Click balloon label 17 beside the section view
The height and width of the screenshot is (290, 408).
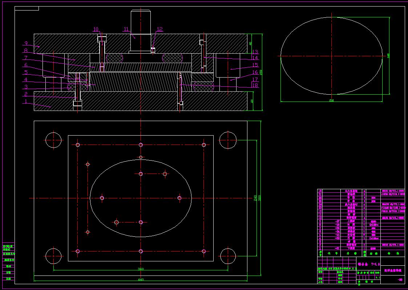click(255, 79)
